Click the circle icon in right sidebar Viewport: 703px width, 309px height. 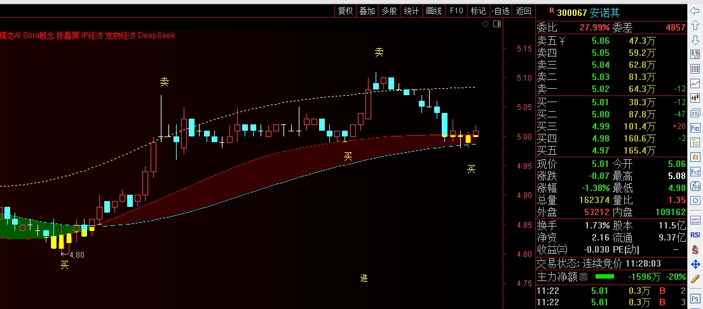pyautogui.click(x=695, y=201)
